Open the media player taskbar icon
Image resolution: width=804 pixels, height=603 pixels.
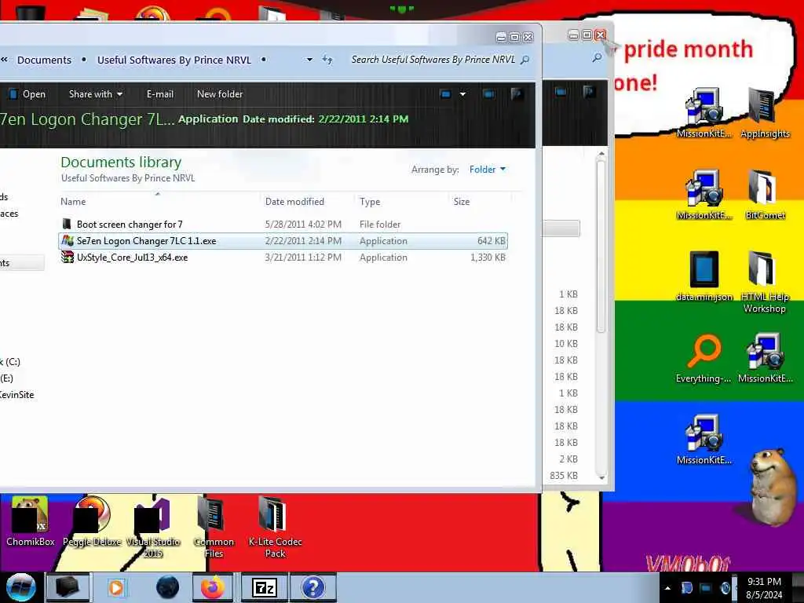coord(116,587)
